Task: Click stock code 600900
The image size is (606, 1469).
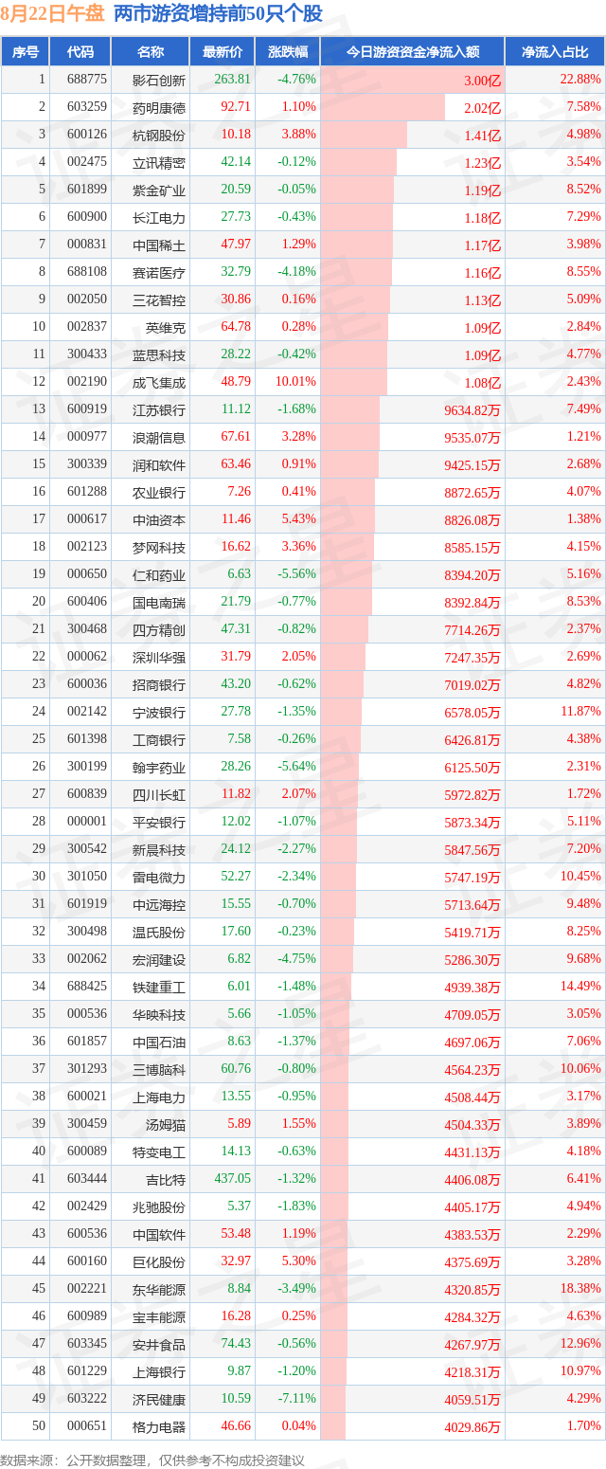Action: coord(86,217)
